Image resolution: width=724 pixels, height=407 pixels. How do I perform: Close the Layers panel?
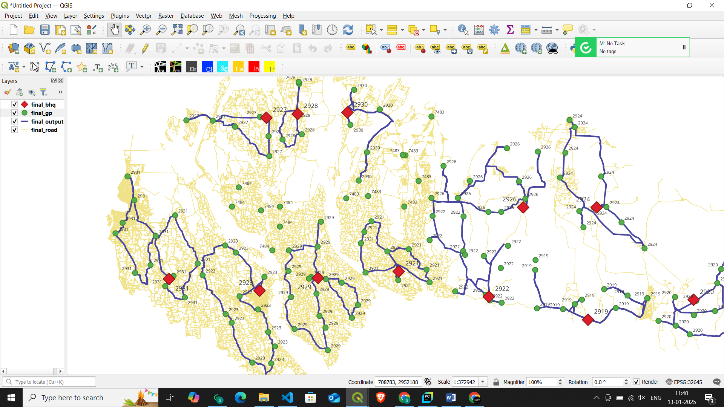[x=61, y=81]
